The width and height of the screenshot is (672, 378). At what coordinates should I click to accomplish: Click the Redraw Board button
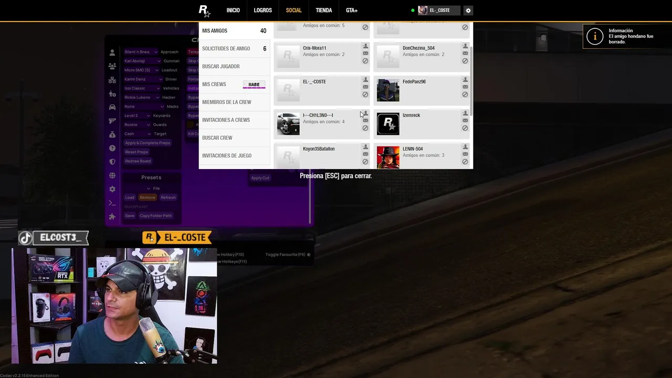138,161
